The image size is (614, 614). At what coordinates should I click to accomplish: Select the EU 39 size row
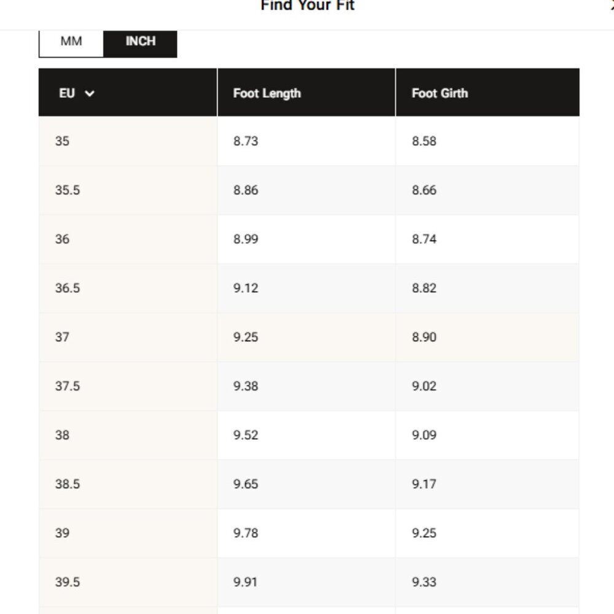(309, 532)
